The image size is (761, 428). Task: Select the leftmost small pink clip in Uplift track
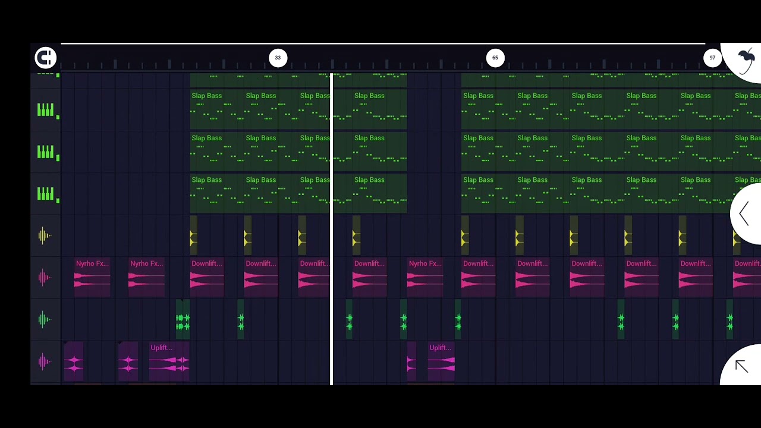(74, 361)
